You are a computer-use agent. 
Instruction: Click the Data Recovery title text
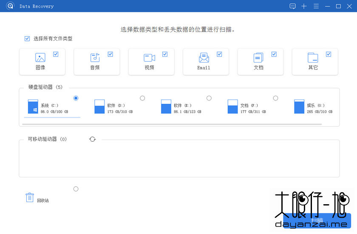click(x=37, y=6)
